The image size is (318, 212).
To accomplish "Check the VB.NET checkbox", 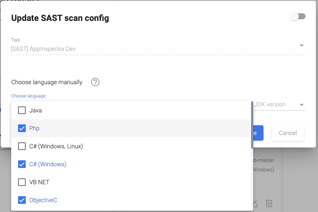I will (22, 182).
